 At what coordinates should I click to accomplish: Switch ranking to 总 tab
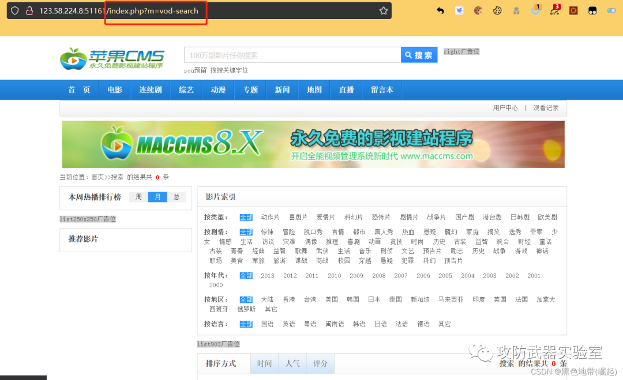(177, 197)
